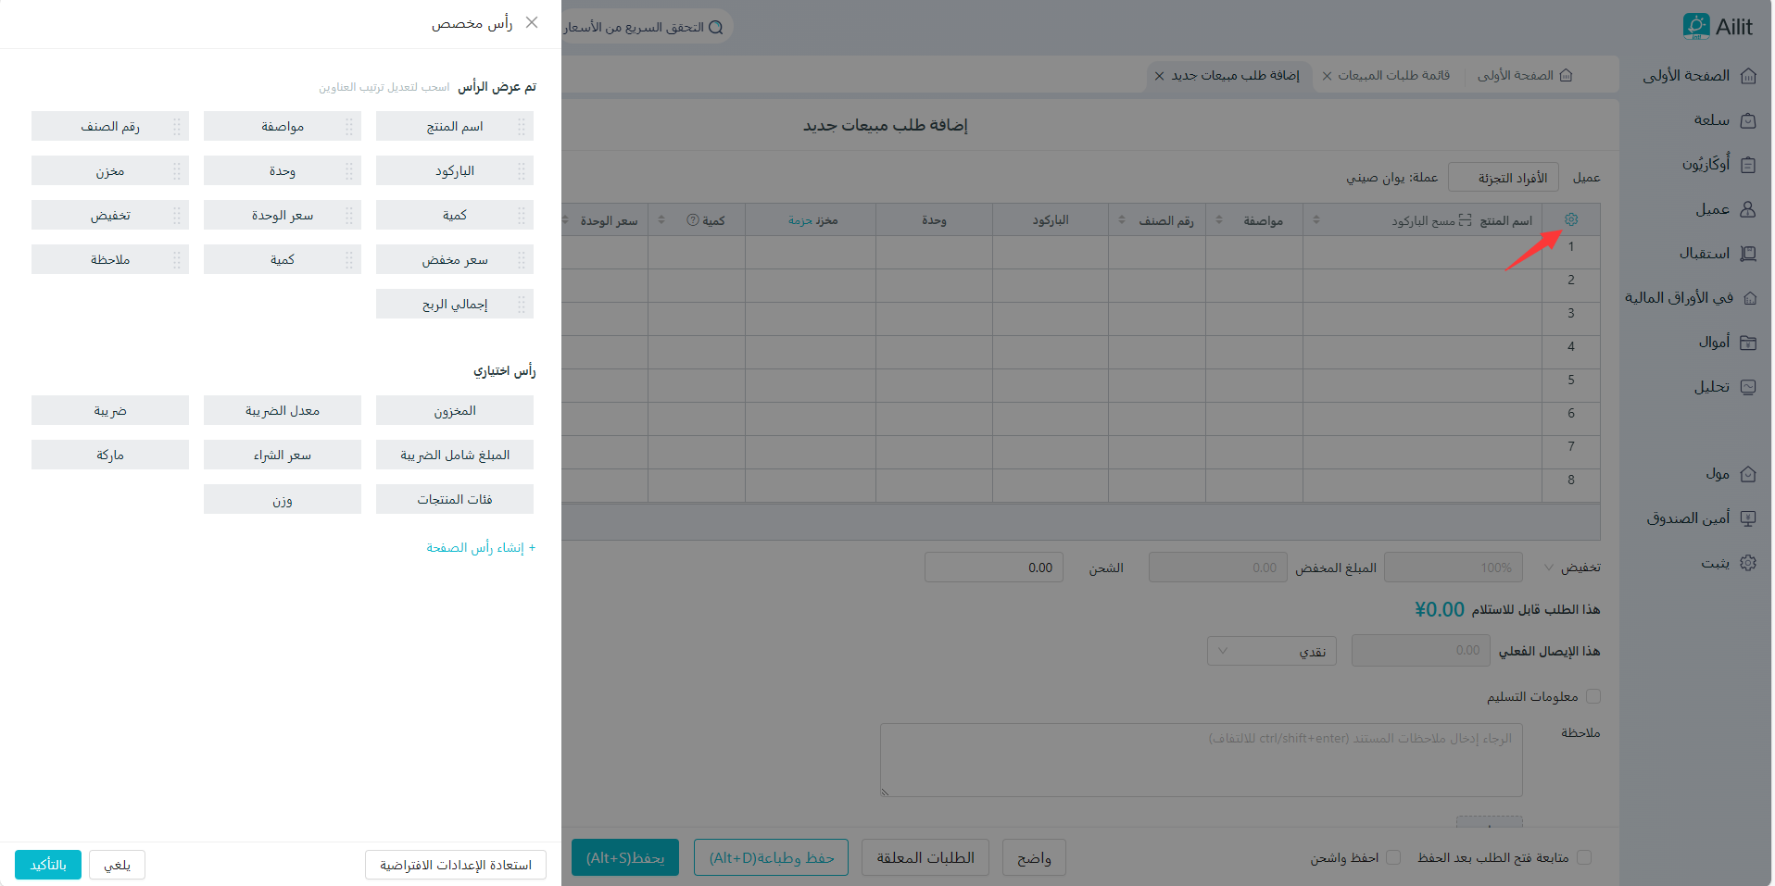
Task: Open عميل customer icon in sidebar
Action: [1748, 209]
